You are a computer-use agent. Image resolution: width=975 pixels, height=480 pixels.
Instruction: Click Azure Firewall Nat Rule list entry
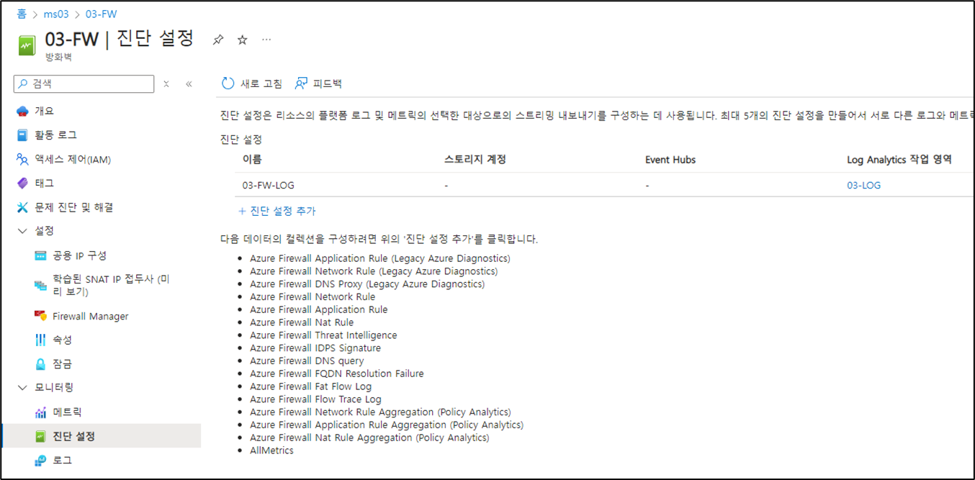click(x=302, y=322)
